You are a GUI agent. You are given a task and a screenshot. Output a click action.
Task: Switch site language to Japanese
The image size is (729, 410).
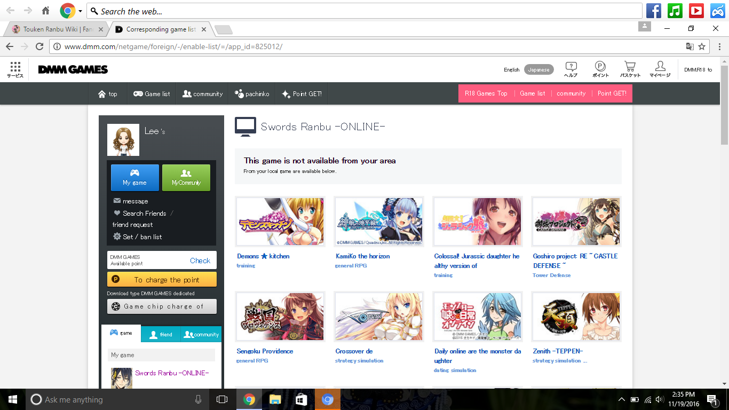click(538, 69)
